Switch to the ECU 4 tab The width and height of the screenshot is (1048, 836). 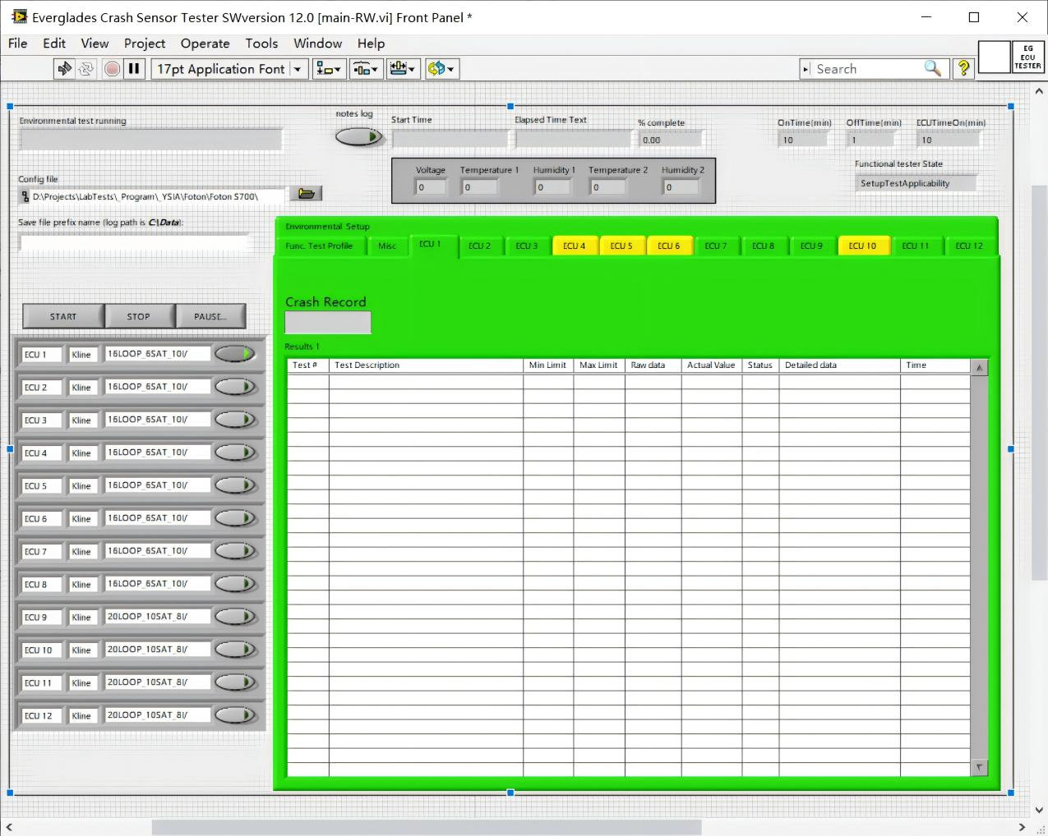(x=574, y=246)
